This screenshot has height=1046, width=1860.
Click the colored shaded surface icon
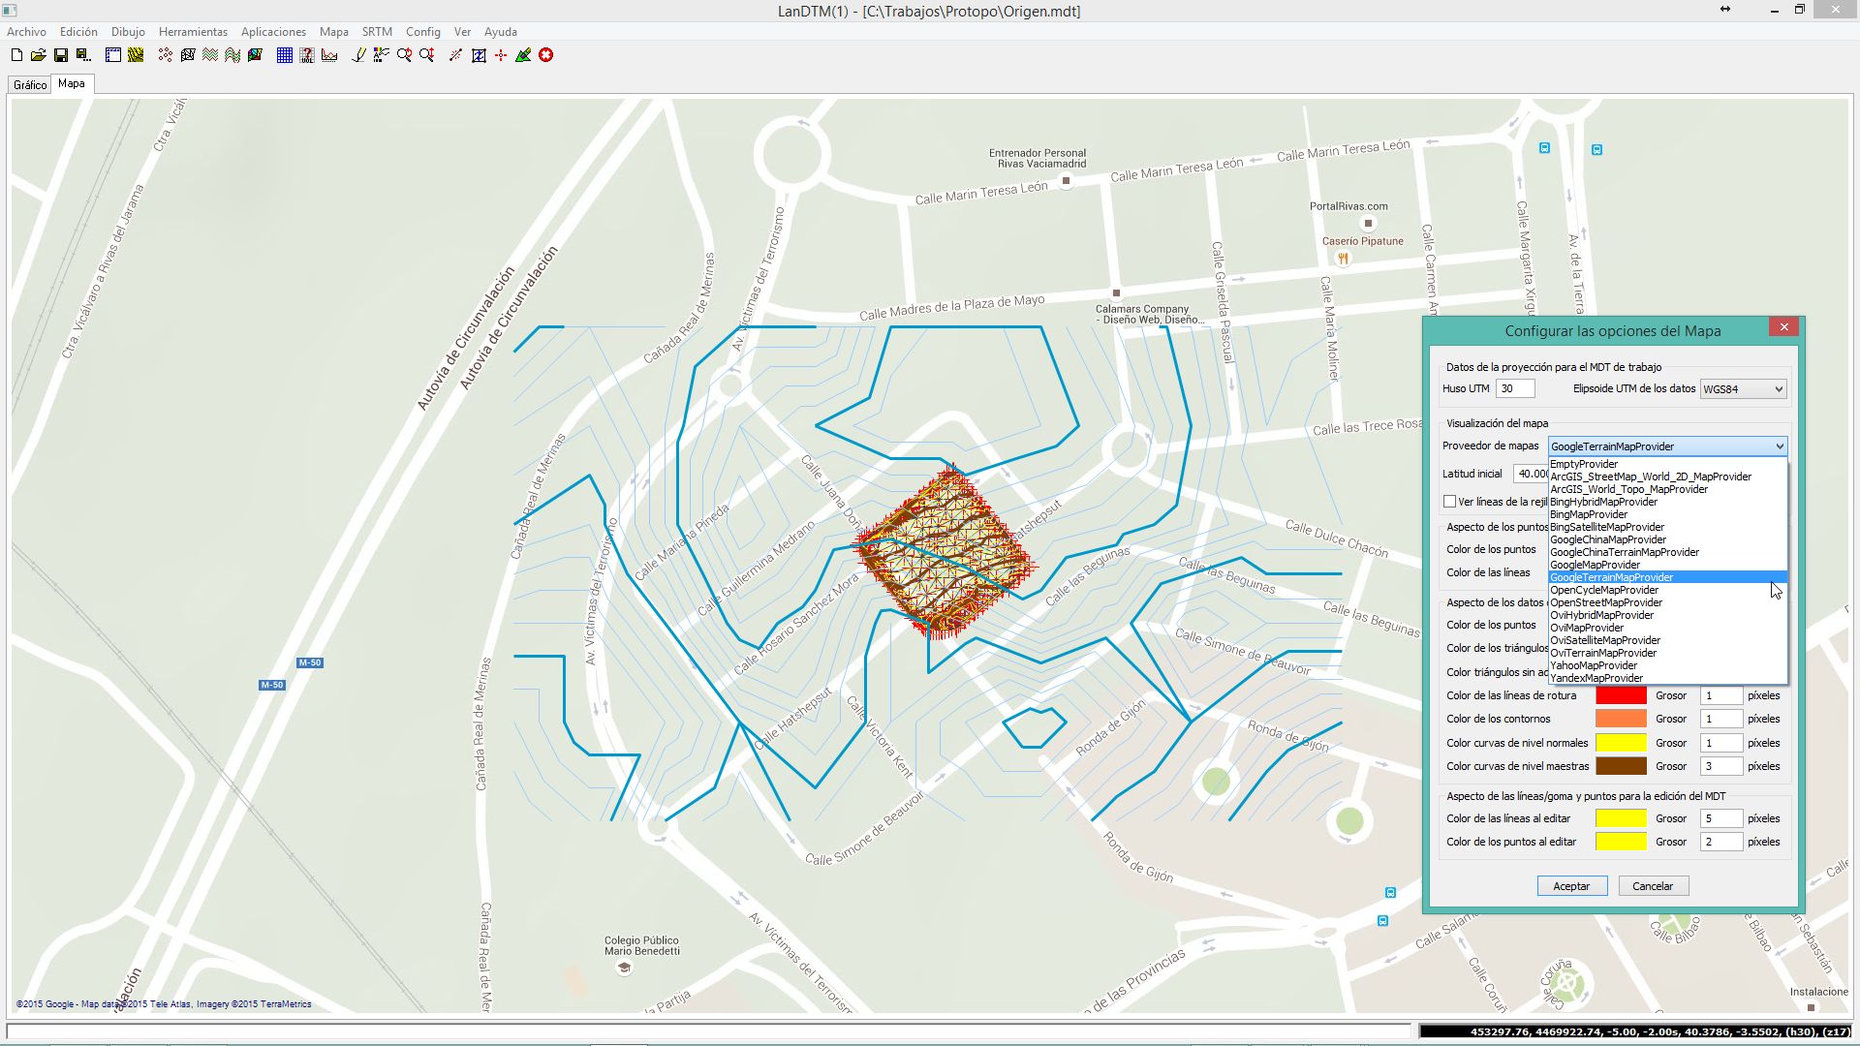[255, 55]
